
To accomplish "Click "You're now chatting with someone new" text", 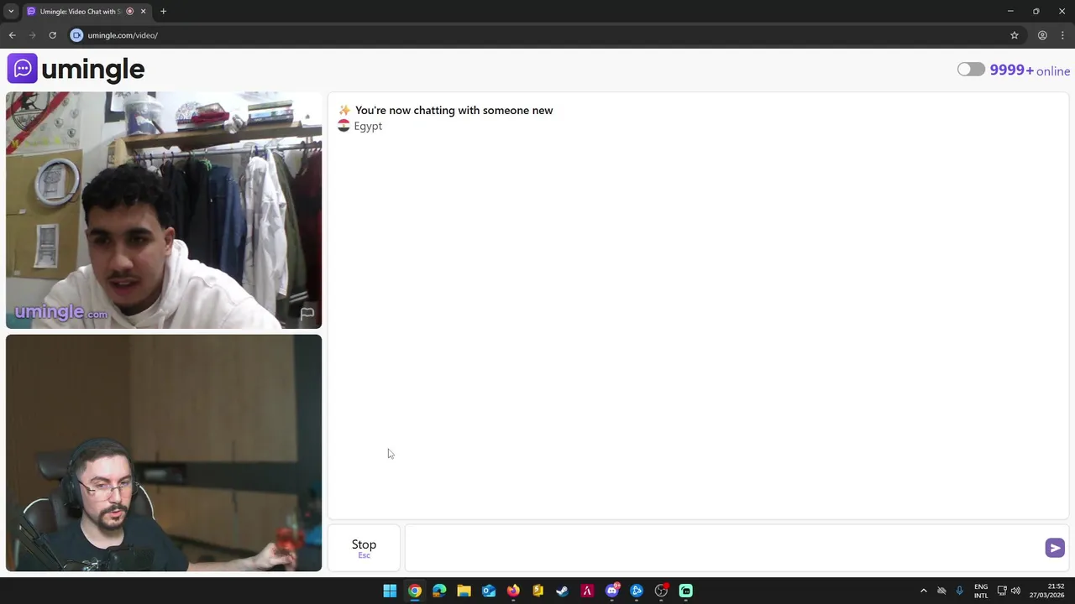I will (x=454, y=110).
